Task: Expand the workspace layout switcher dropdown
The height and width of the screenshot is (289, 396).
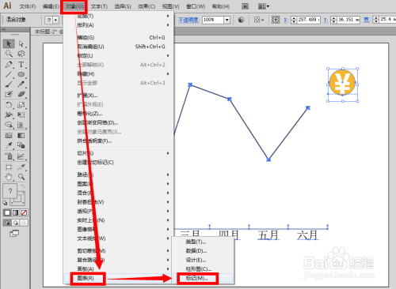Action: click(x=264, y=6)
